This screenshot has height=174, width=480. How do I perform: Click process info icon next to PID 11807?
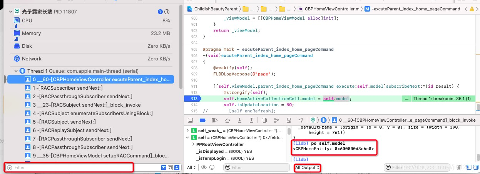click(160, 12)
